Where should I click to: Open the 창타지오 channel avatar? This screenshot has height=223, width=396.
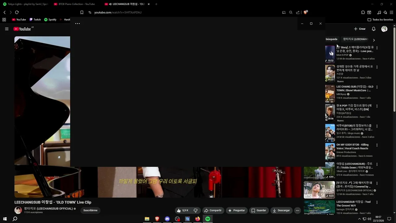(x=18, y=210)
